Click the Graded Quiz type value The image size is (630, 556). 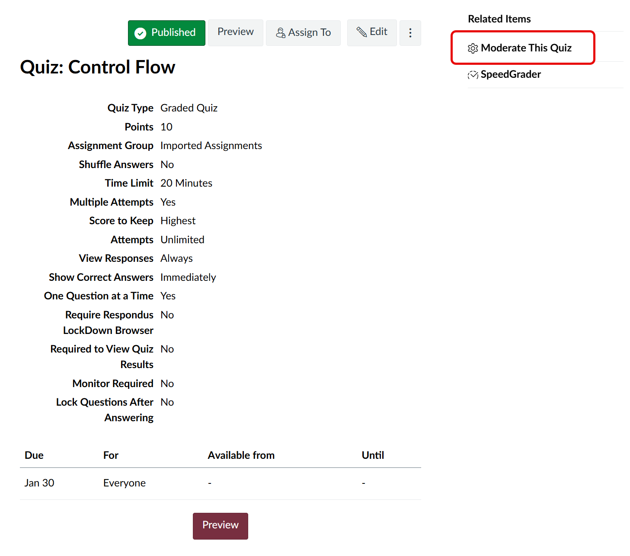pos(189,108)
